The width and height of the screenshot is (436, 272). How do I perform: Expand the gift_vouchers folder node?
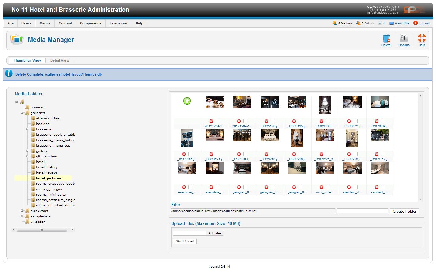click(x=27, y=156)
